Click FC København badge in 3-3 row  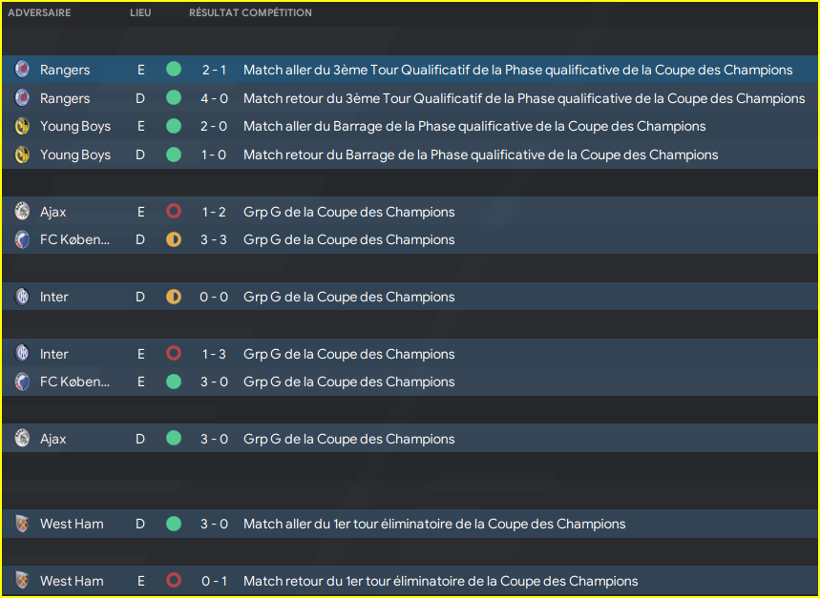point(22,239)
